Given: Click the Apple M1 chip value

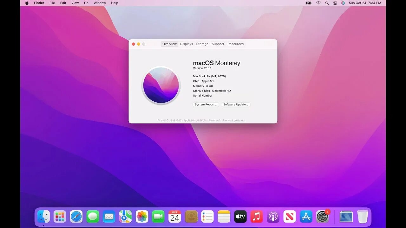Looking at the screenshot, I should point(208,81).
